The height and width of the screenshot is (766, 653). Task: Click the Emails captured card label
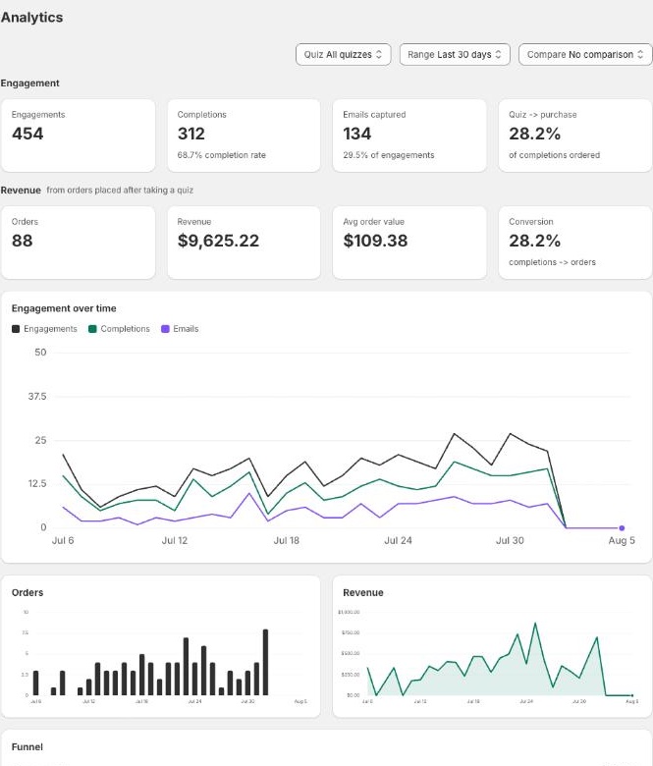[x=374, y=114]
